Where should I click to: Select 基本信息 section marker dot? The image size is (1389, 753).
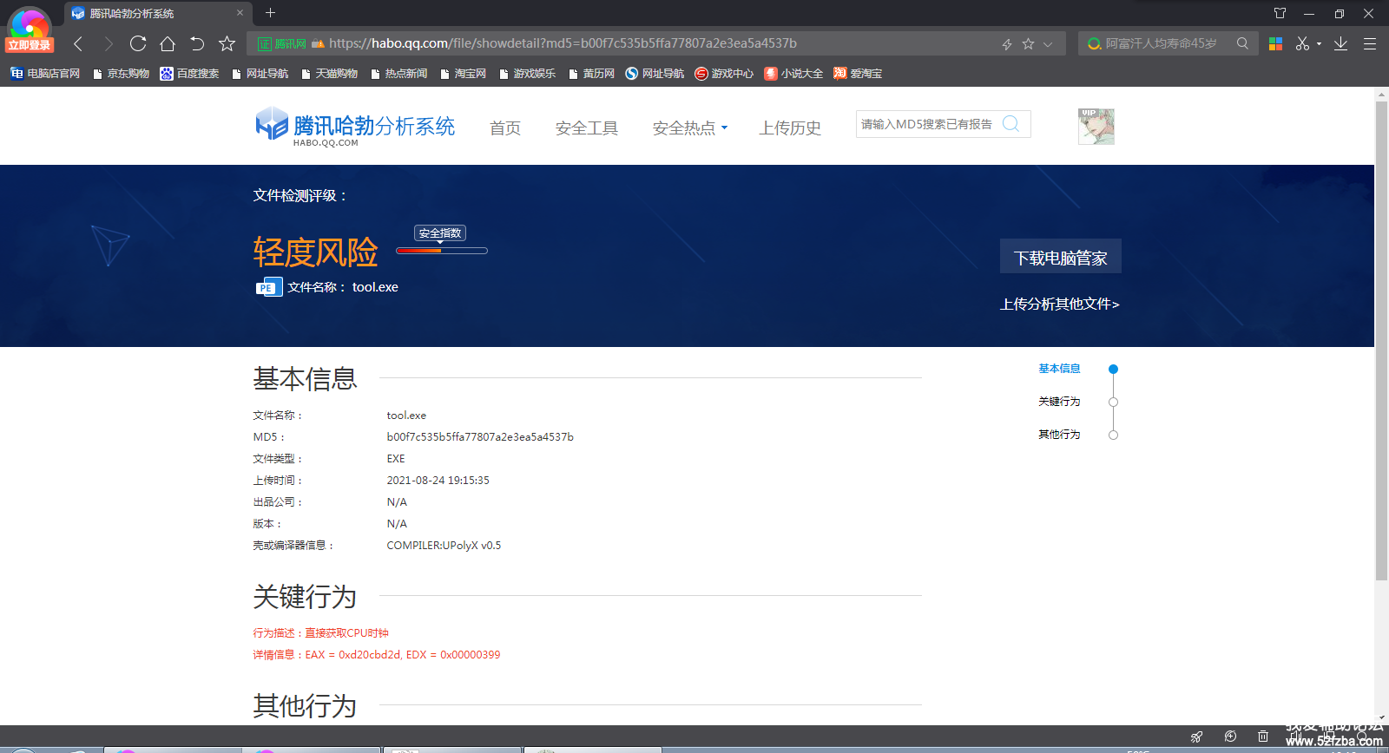click(x=1113, y=369)
